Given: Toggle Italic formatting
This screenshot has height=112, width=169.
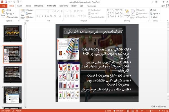Looking at the screenshot, I should (40, 16).
